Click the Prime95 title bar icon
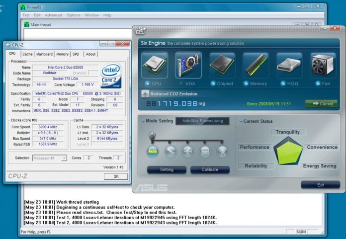Image resolution: width=346 pixels, height=239 pixels. (x=23, y=7)
